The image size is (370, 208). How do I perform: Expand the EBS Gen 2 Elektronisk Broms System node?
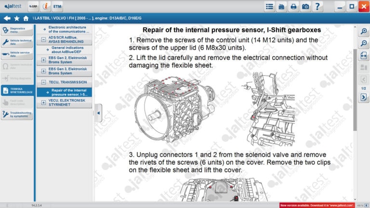point(43,60)
